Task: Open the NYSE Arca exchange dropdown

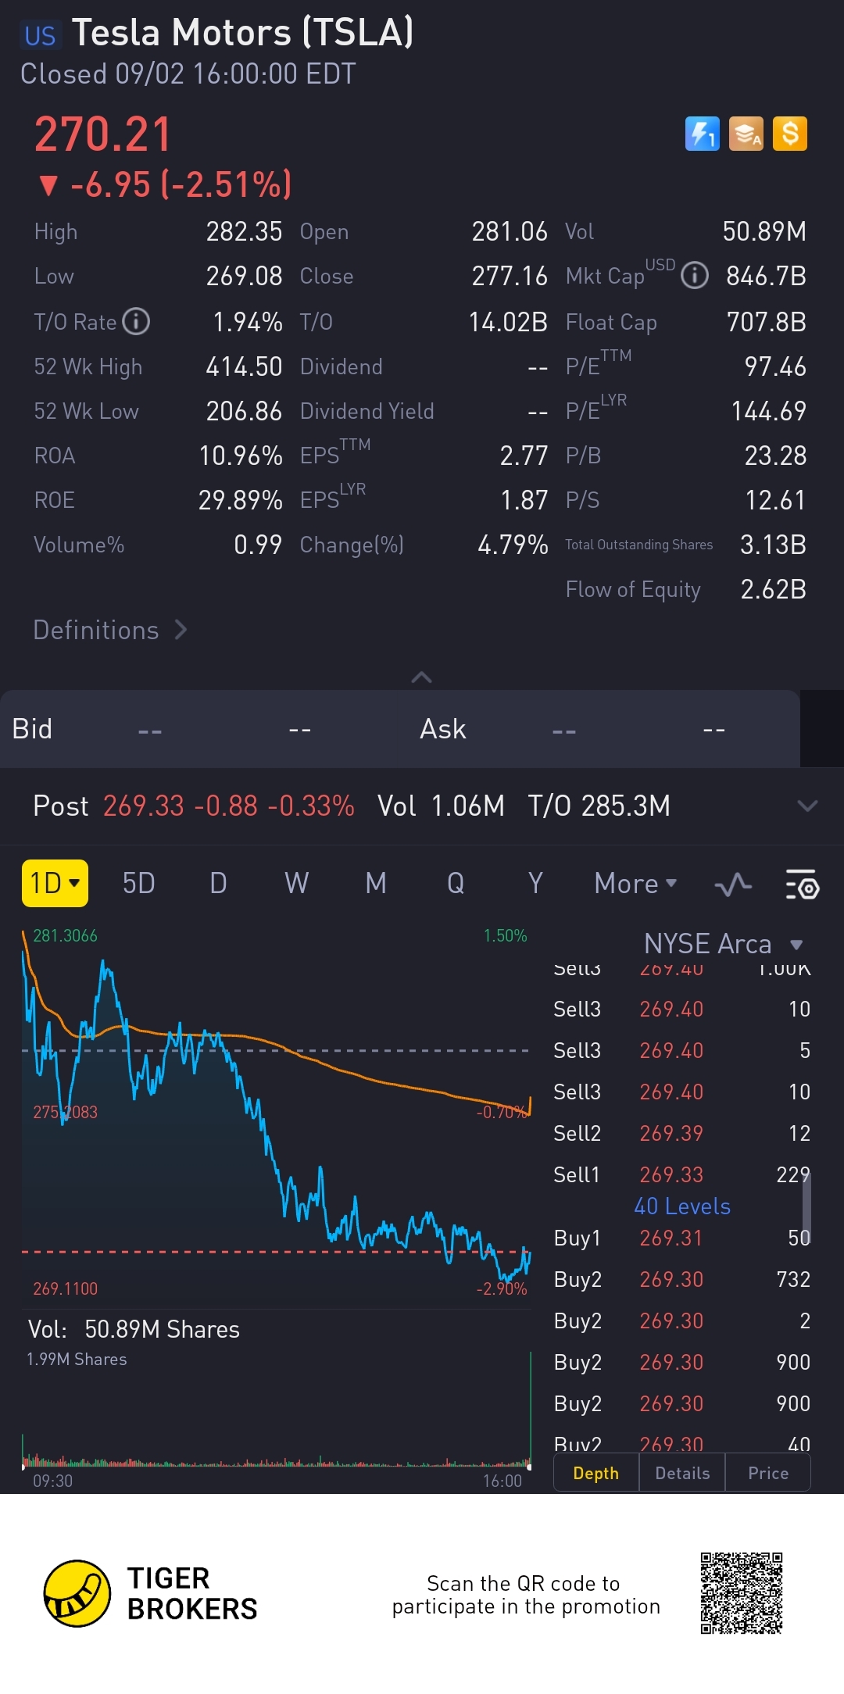Action: click(722, 944)
